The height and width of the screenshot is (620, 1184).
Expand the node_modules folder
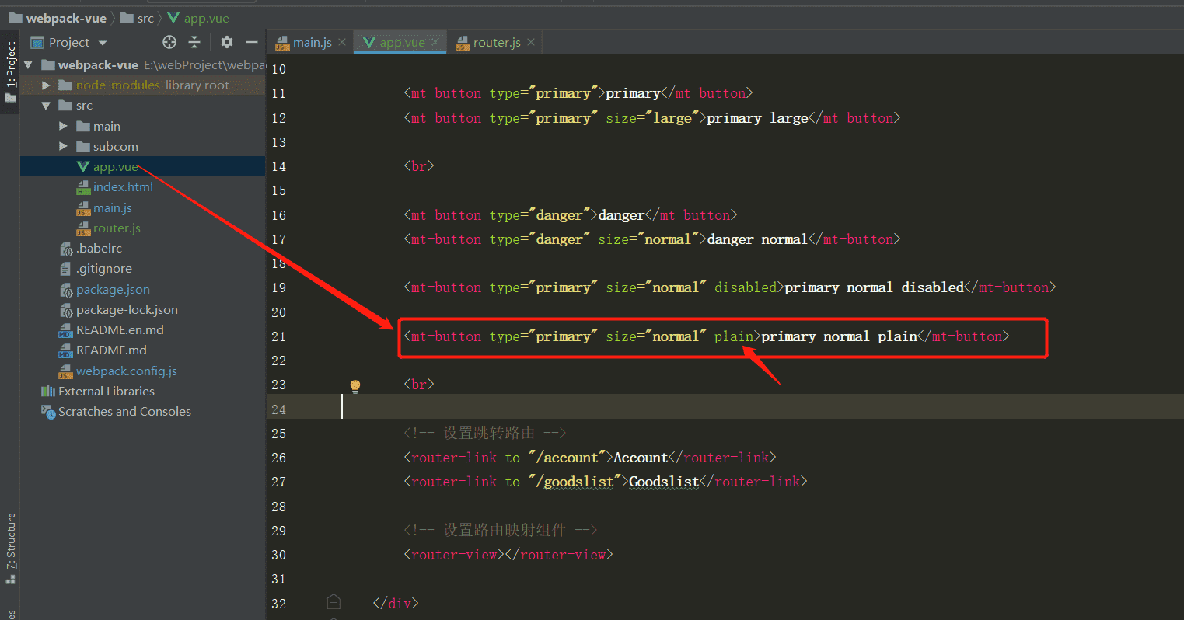[46, 85]
